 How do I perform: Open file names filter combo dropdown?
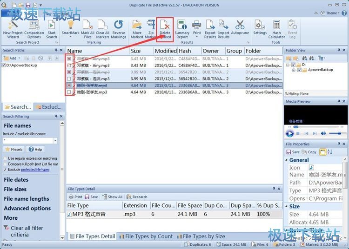55,141
